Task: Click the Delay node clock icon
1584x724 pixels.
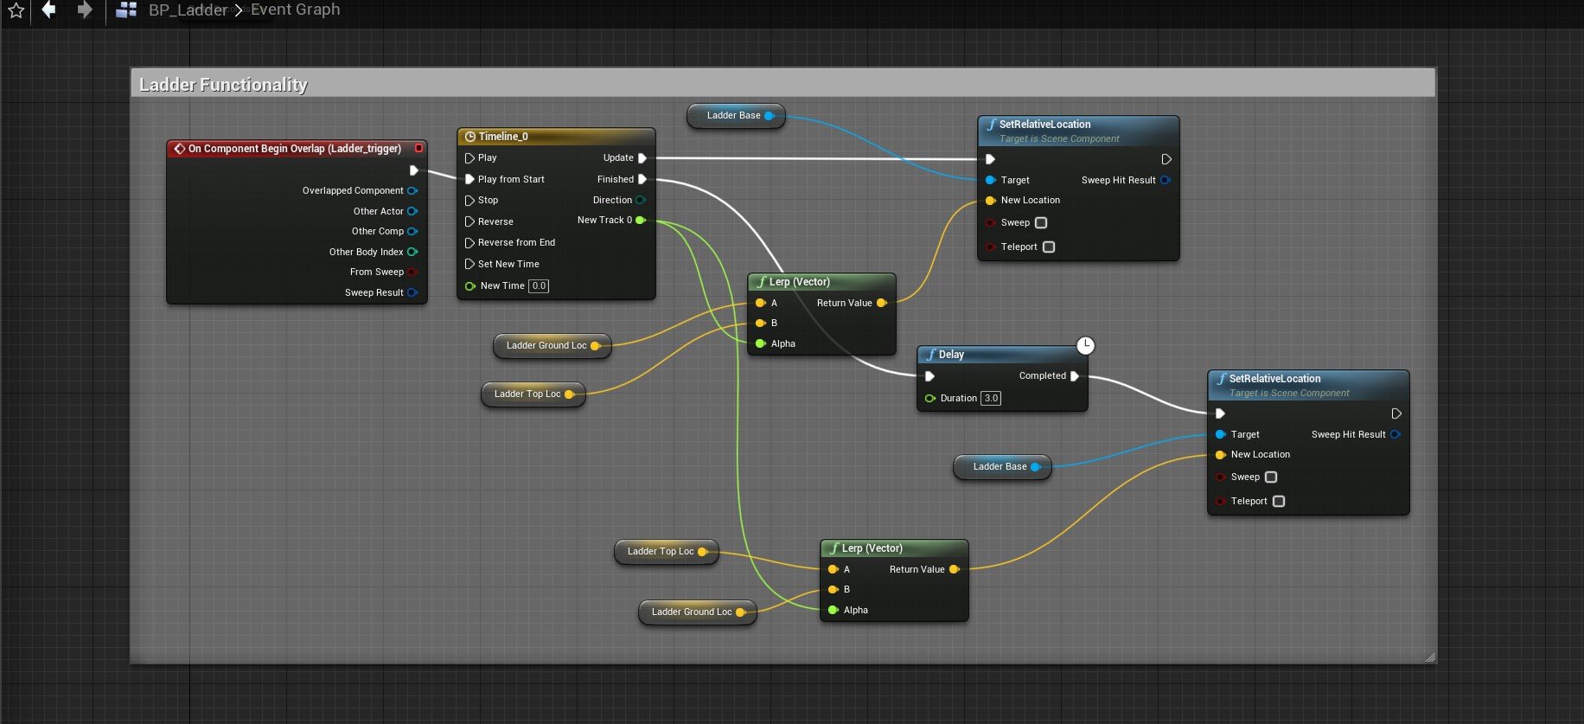Action: click(1085, 345)
